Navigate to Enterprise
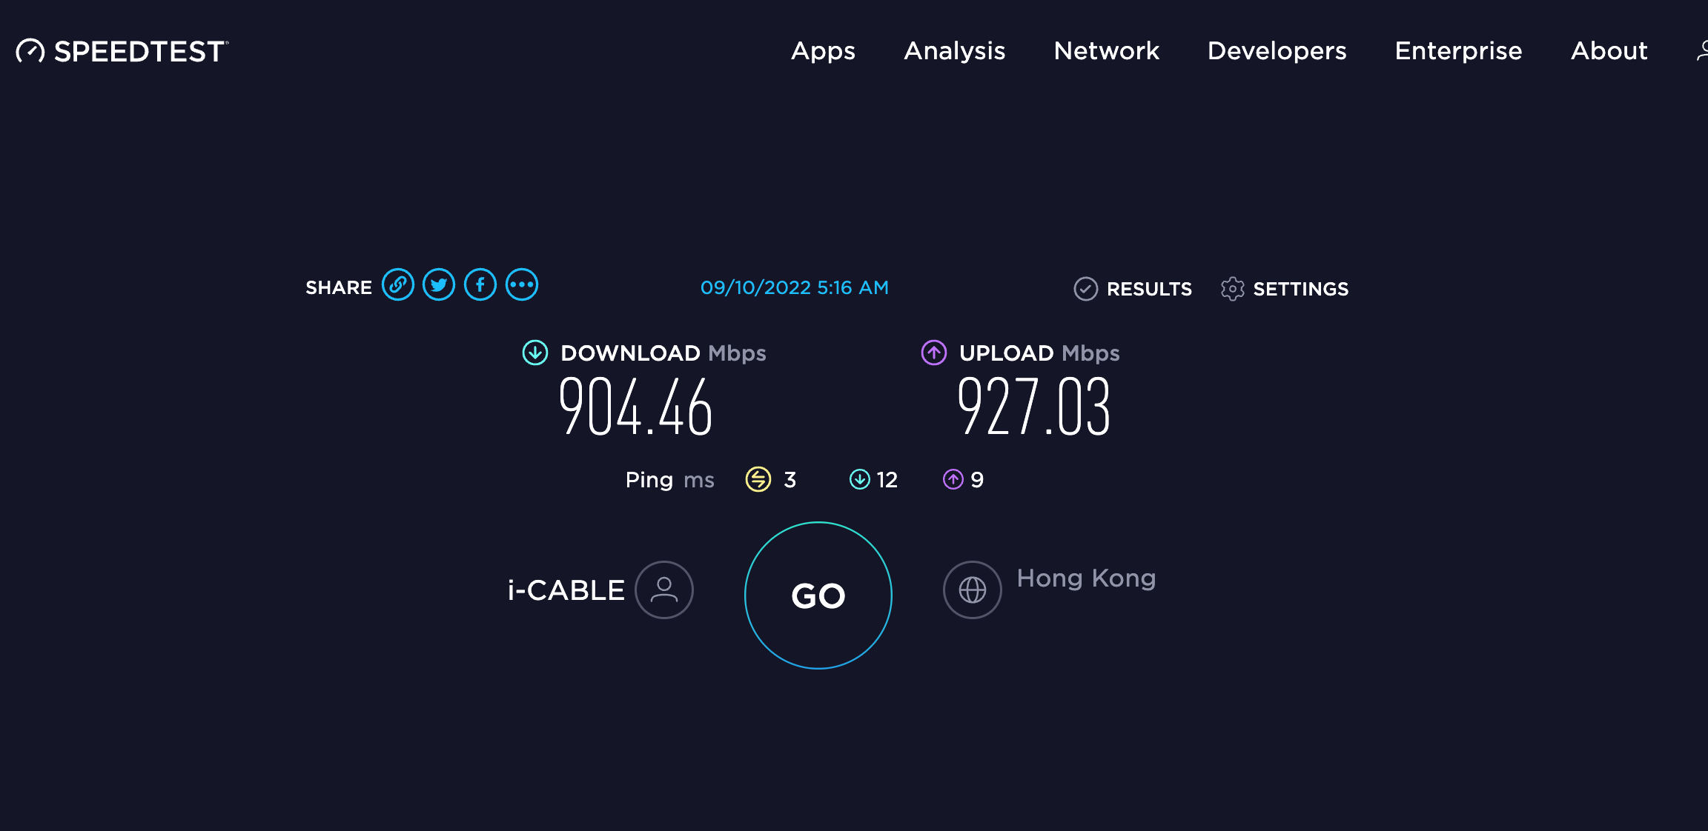The height and width of the screenshot is (831, 1708). pos(1458,51)
